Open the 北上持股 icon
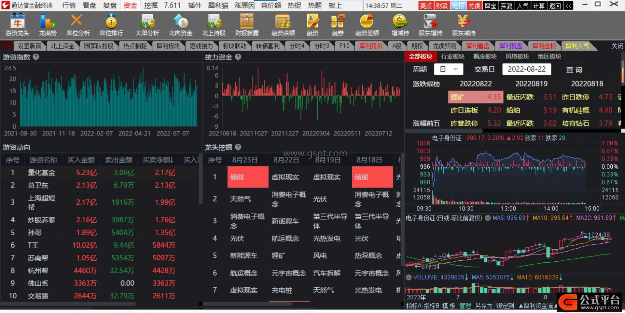The image size is (625, 313). pyautogui.click(x=214, y=25)
